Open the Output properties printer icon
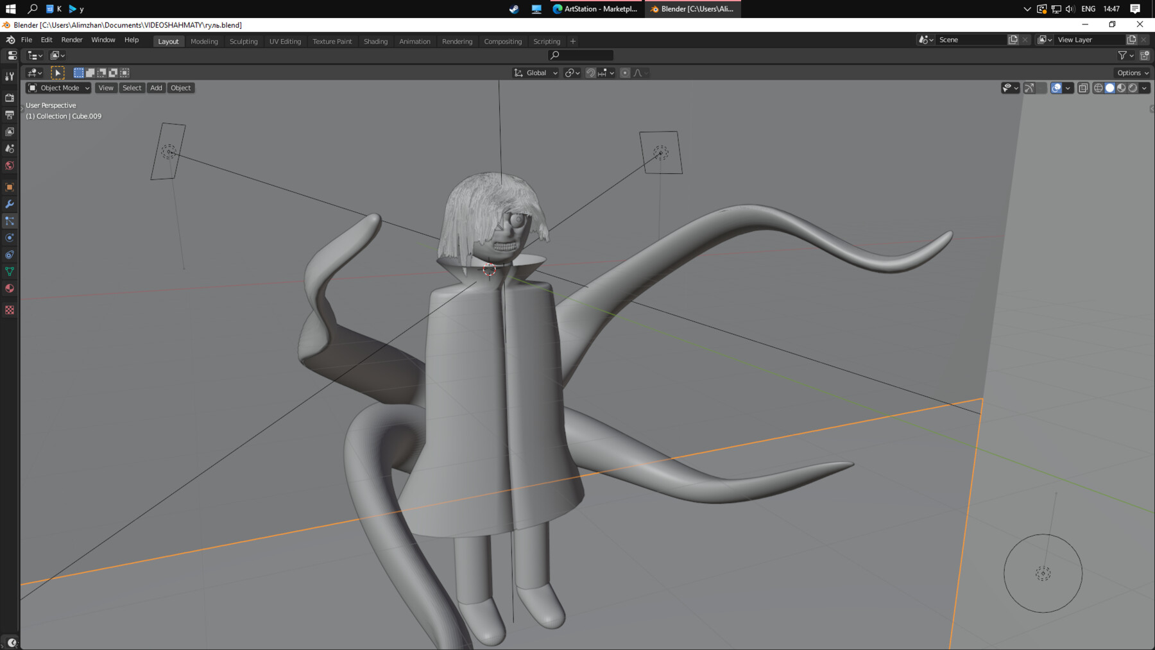 [x=10, y=115]
